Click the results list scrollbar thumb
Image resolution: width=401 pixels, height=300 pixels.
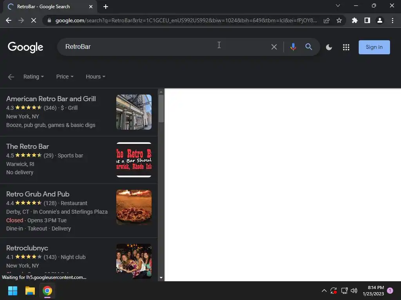[x=161, y=109]
